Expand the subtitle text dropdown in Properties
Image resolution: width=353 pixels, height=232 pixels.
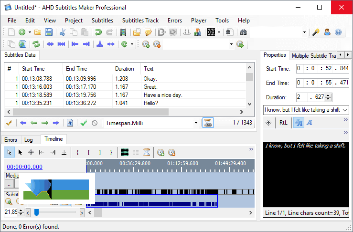click(345, 110)
